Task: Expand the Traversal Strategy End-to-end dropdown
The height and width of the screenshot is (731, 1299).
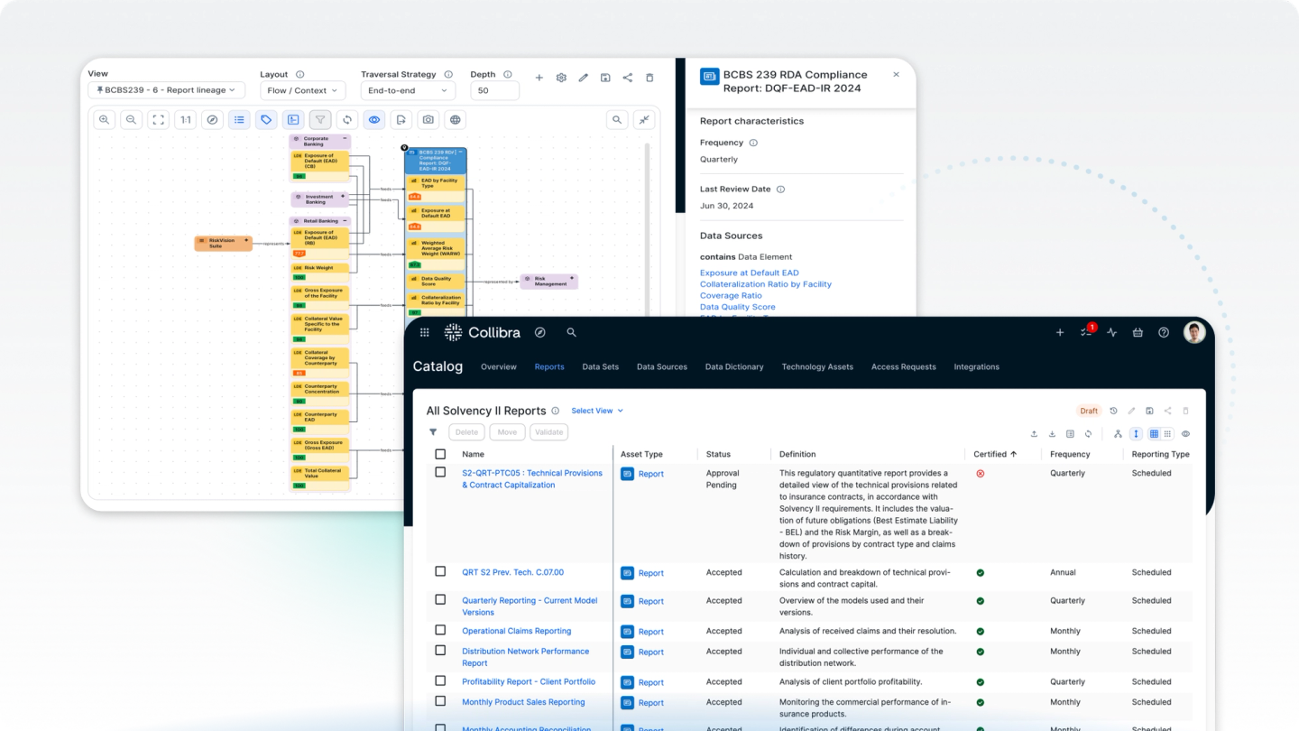Action: (x=408, y=90)
